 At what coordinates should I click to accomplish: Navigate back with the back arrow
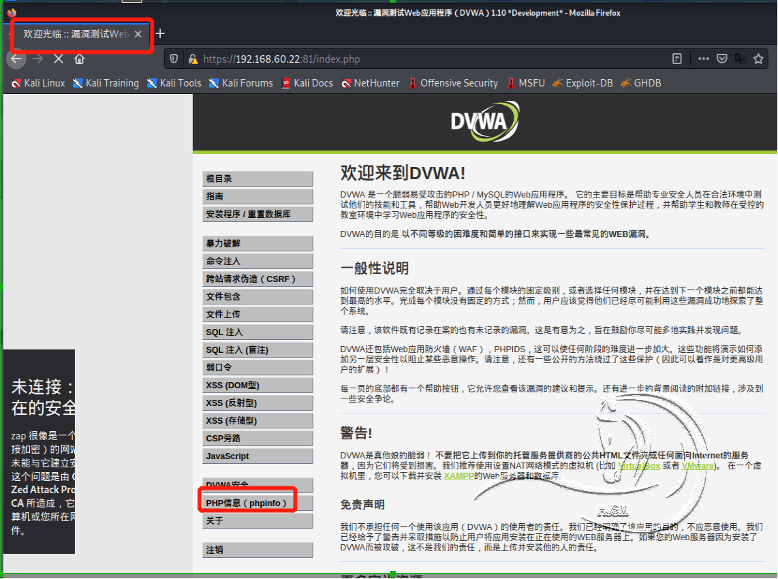[16, 59]
